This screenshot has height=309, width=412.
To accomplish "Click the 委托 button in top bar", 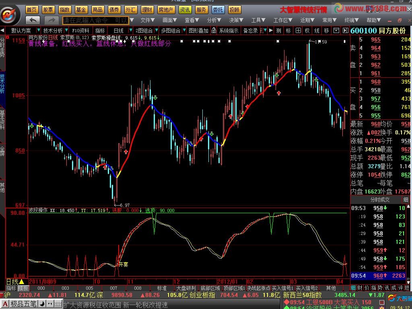I will [218, 10].
